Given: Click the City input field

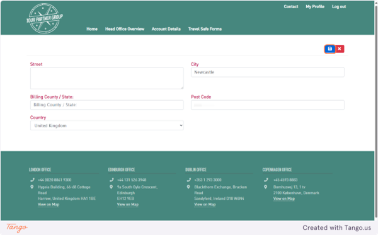Looking at the screenshot, I should click(x=268, y=72).
